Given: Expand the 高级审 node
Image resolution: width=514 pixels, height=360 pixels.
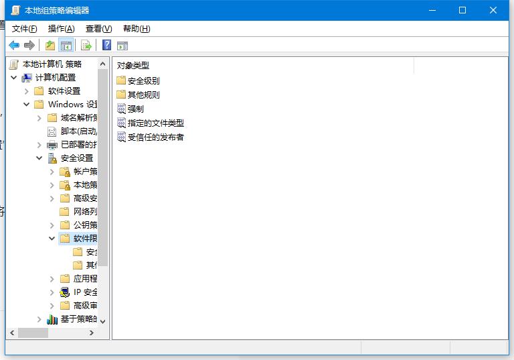Looking at the screenshot, I should click(x=52, y=306).
